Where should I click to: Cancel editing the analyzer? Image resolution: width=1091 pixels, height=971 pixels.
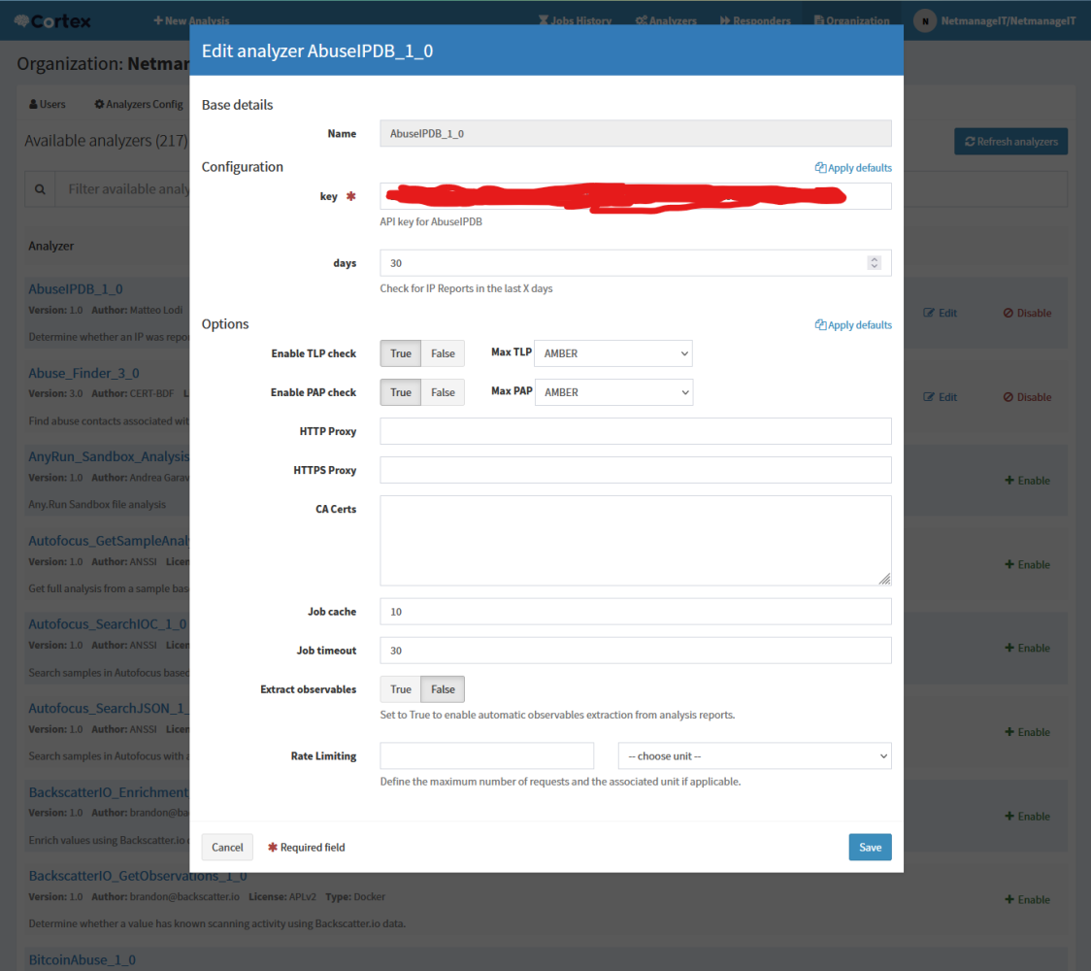click(x=227, y=848)
